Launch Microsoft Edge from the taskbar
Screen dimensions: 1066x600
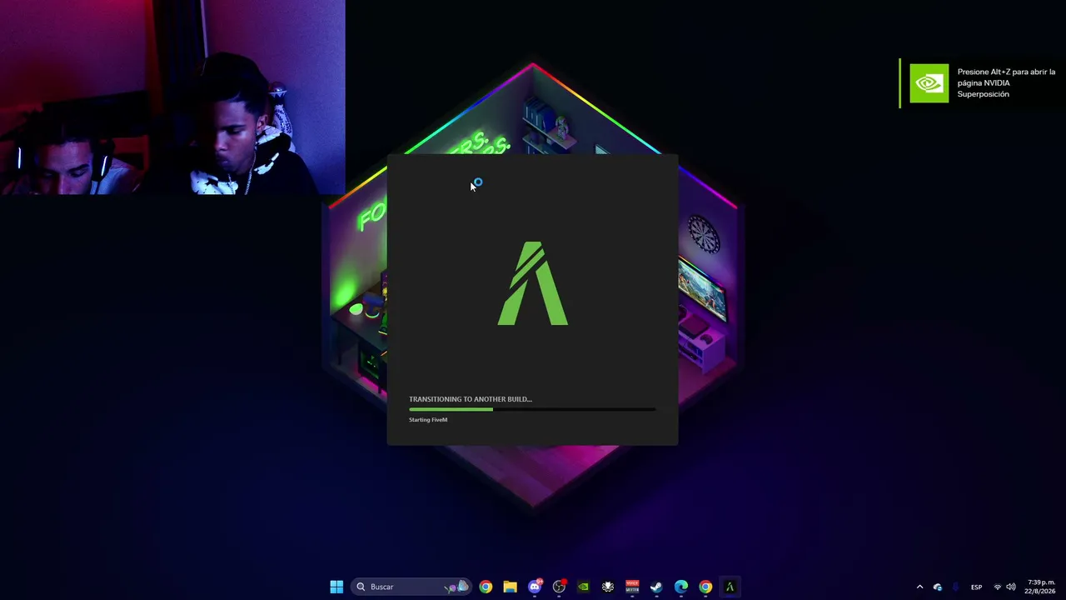681,587
